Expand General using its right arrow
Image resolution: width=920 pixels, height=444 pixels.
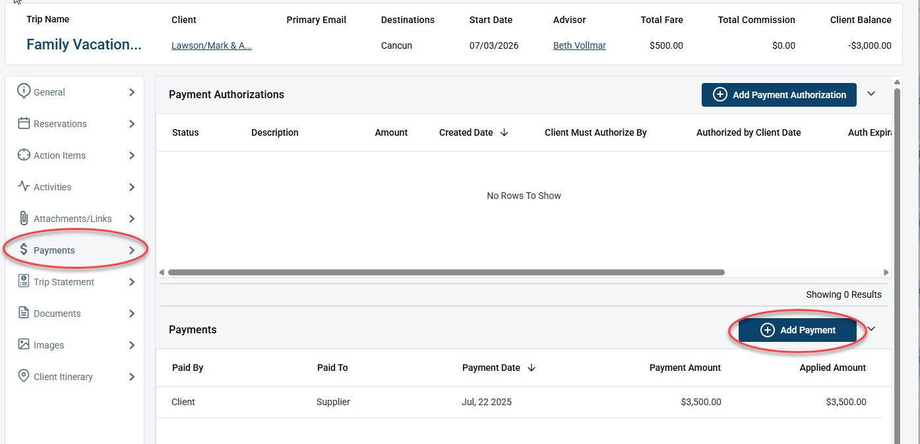click(132, 92)
